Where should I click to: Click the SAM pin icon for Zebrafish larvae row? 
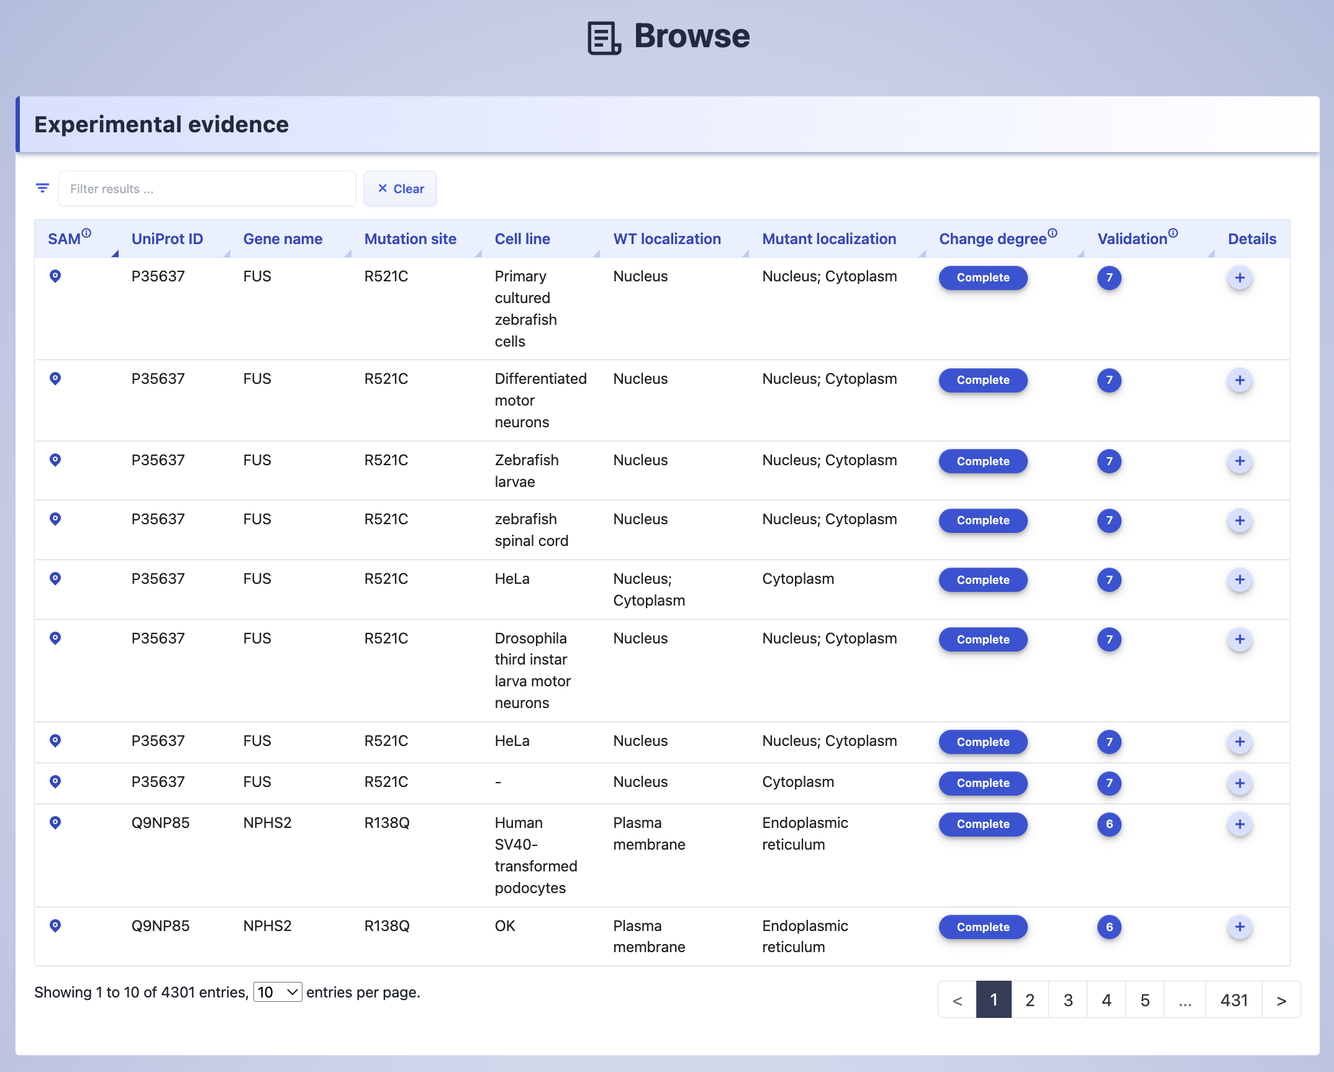pyautogui.click(x=55, y=460)
